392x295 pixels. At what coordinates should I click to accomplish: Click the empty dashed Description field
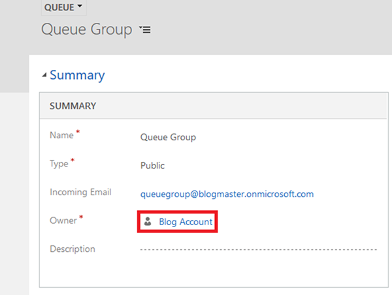pyautogui.click(x=258, y=249)
